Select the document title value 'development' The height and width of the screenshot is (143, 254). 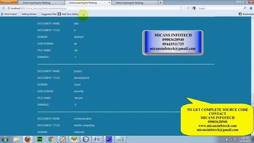click(81, 78)
